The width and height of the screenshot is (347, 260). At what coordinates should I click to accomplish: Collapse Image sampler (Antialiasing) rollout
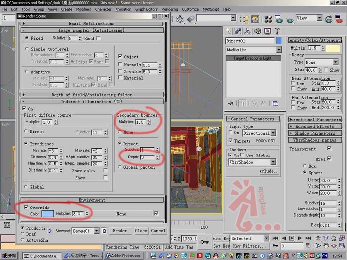92,30
